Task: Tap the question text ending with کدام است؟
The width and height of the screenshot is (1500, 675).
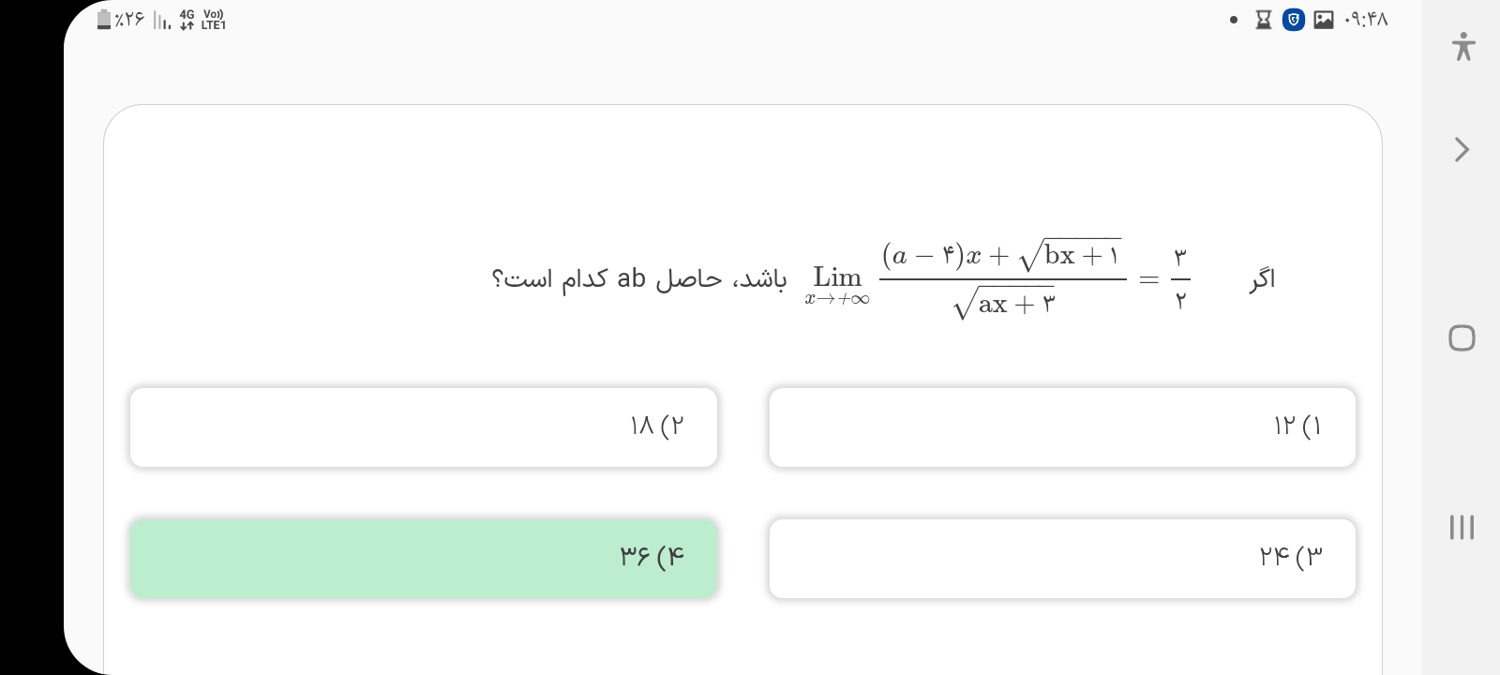Action: click(x=638, y=278)
